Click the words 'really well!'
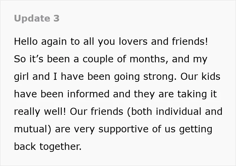236x166 pixels. click(40, 112)
